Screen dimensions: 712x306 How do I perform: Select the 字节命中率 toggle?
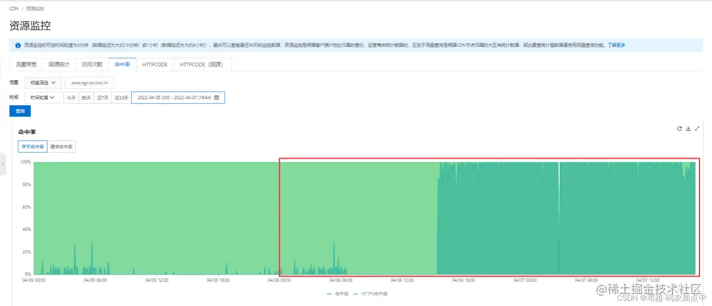tap(33, 147)
